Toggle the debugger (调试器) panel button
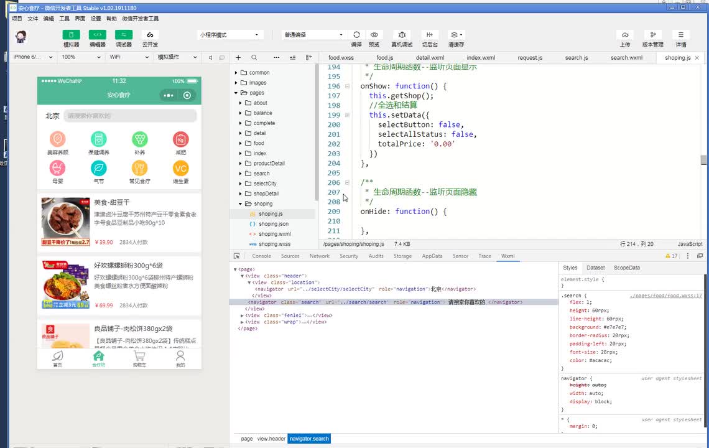 click(x=123, y=35)
